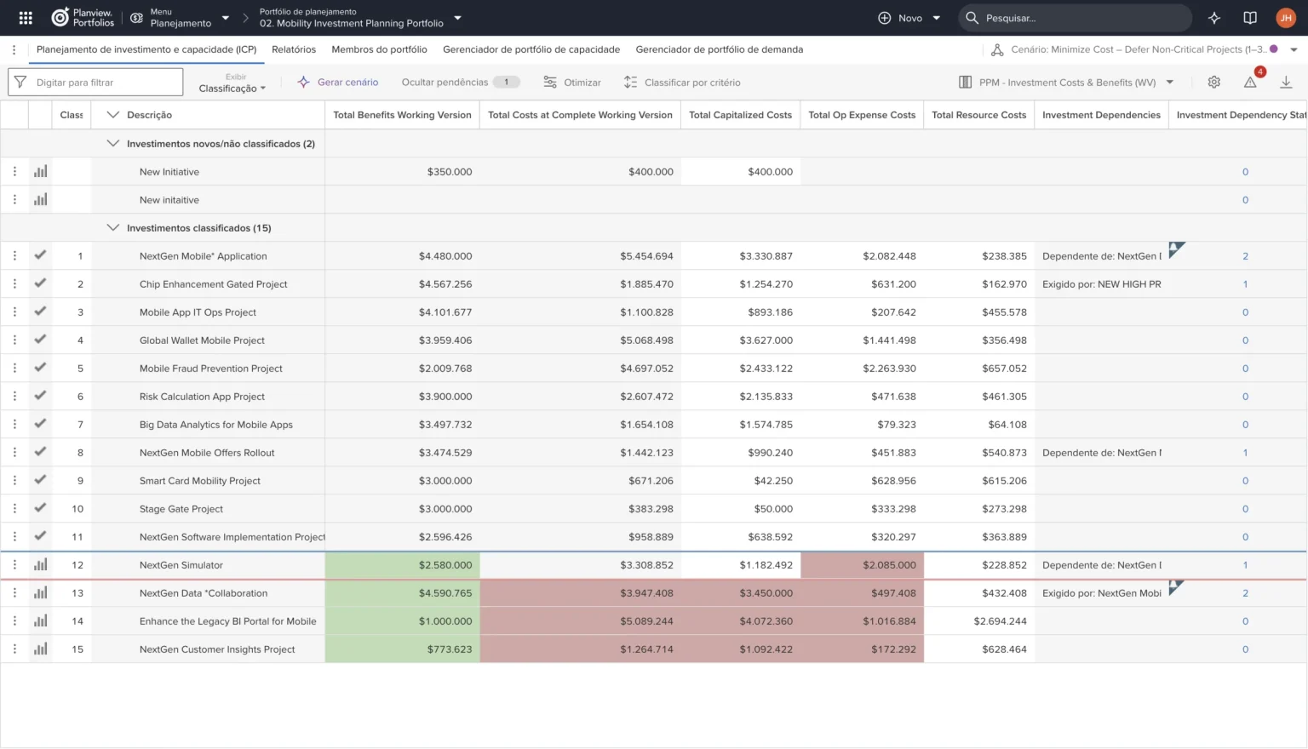This screenshot has width=1308, height=749.
Task: Click the dependency flag on NextGen Mobile Application
Action: tap(1176, 249)
